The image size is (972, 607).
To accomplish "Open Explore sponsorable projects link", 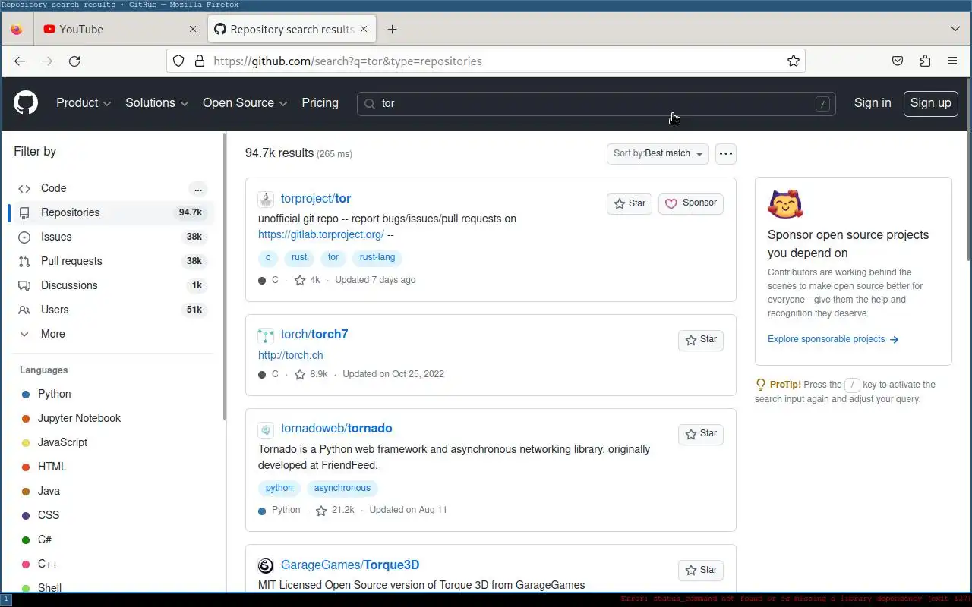I will tap(833, 339).
